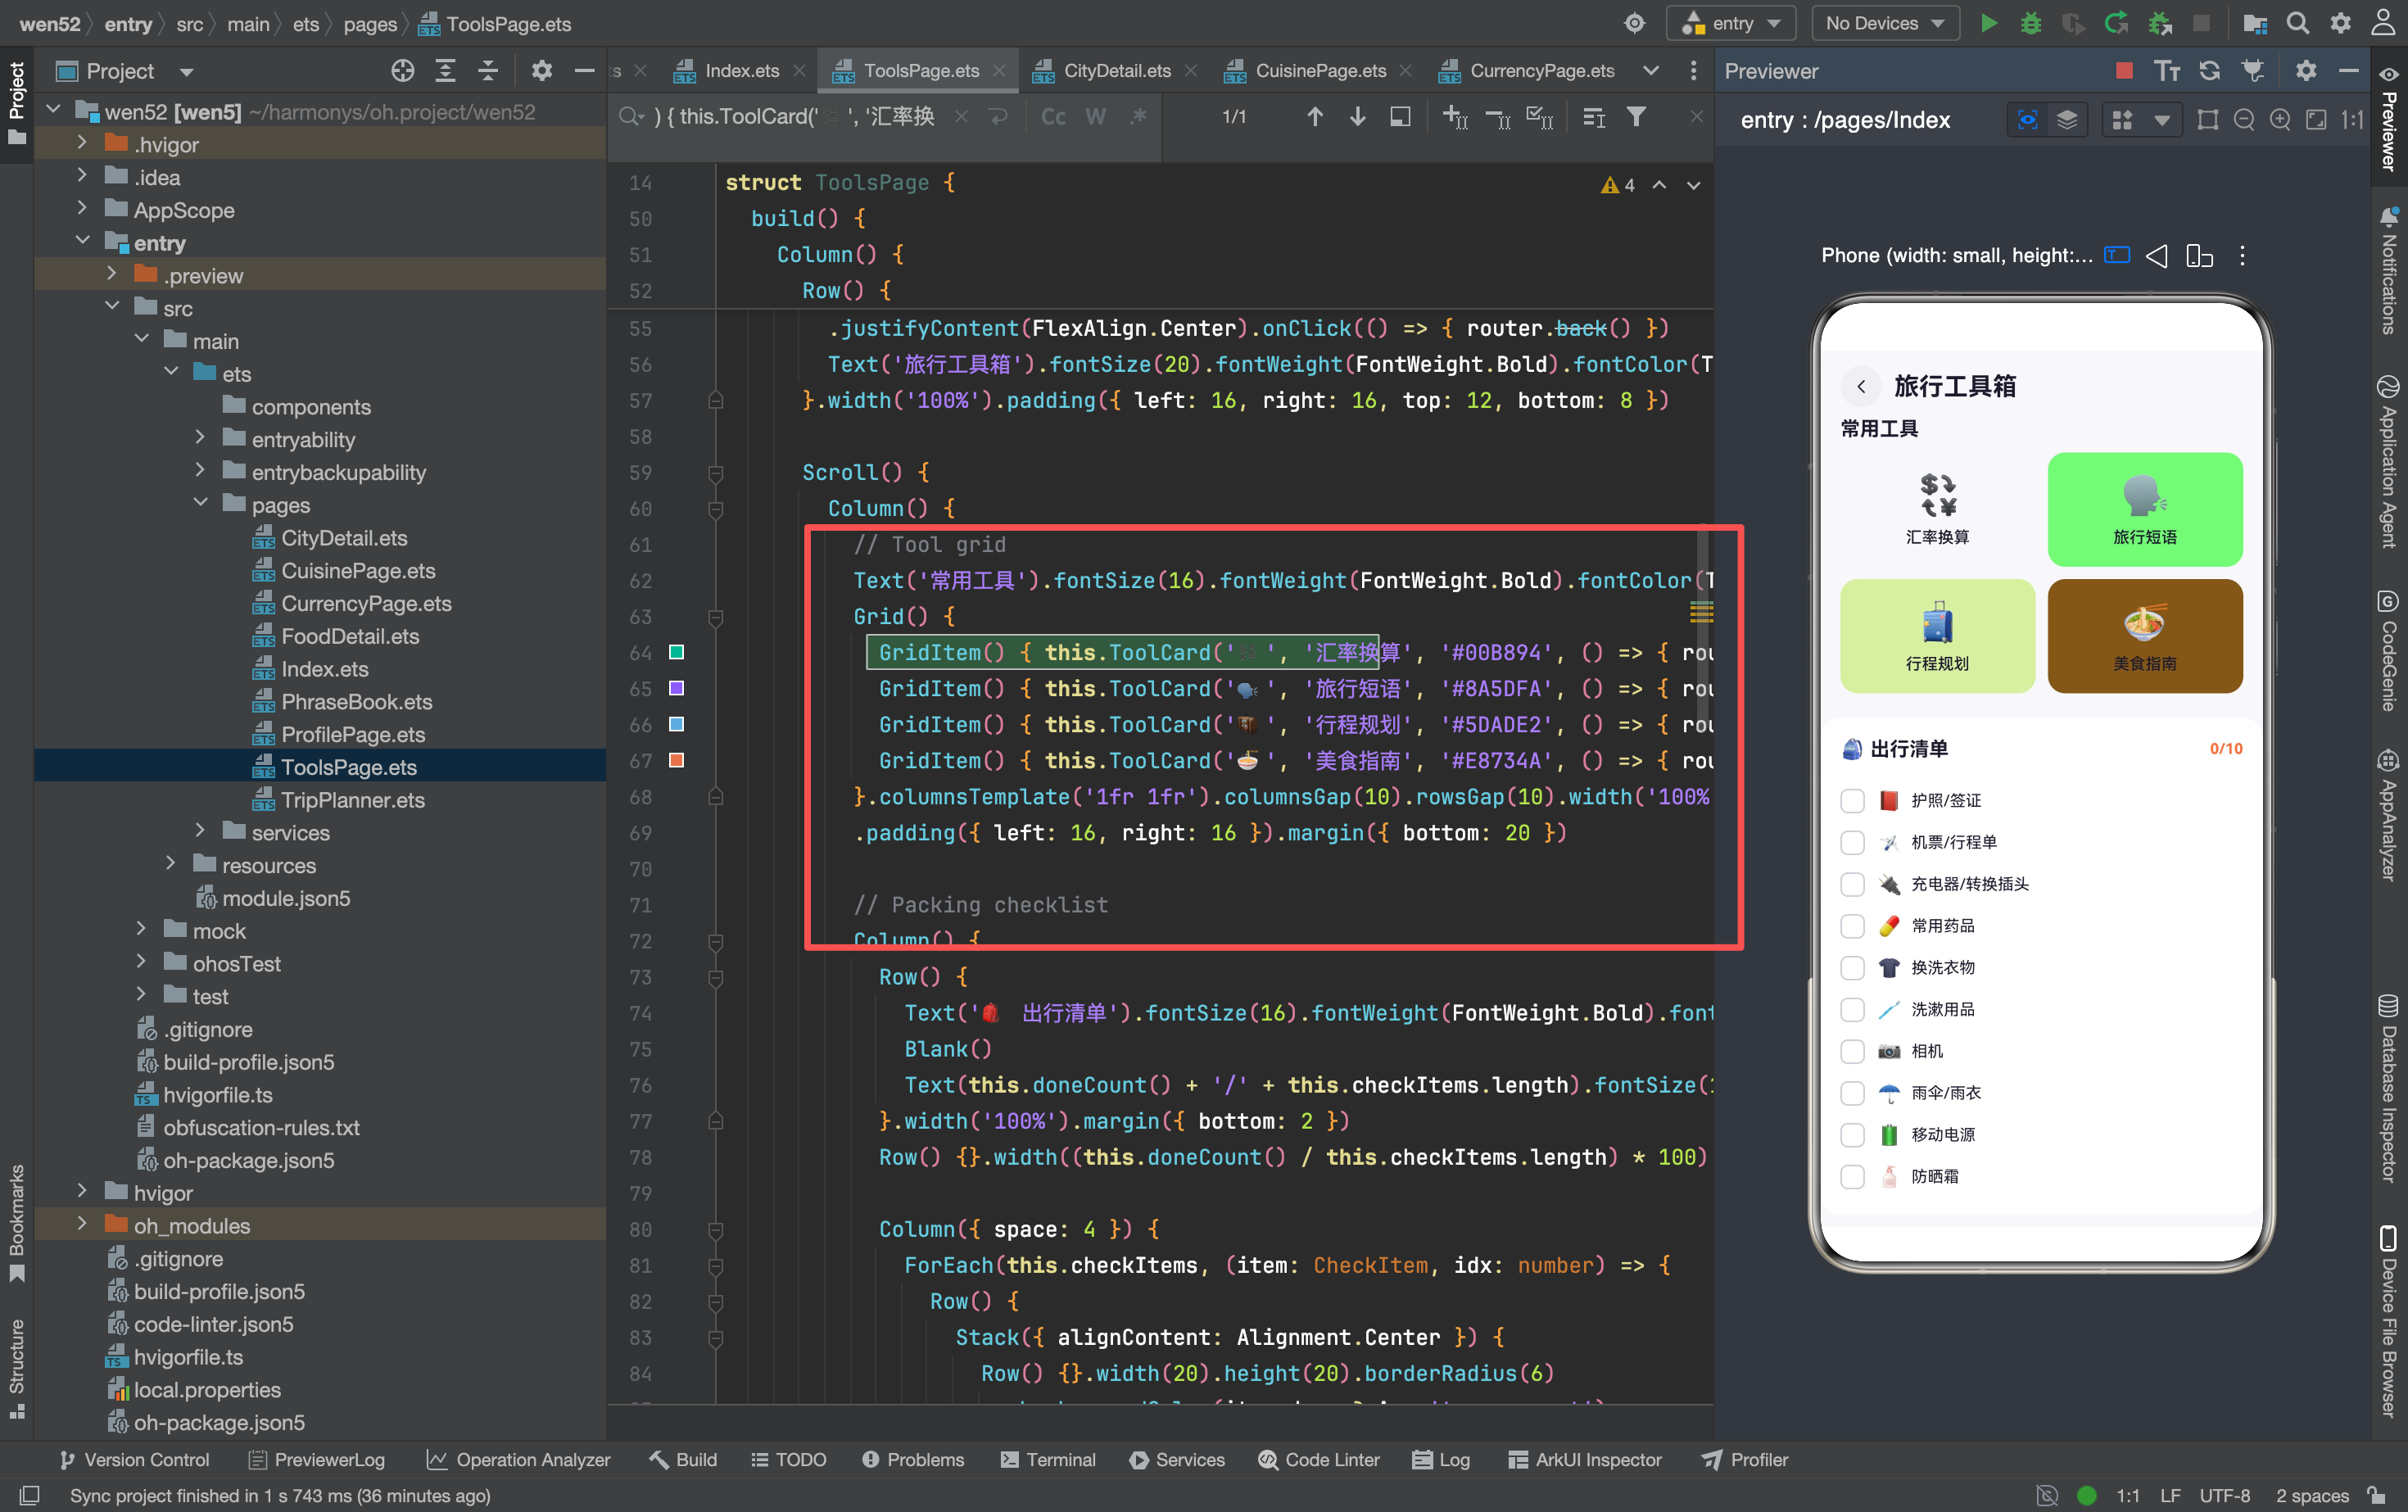2408x1512 pixels.
Task: Click the #8A5DFA purple gutter swatch
Action: click(x=676, y=688)
